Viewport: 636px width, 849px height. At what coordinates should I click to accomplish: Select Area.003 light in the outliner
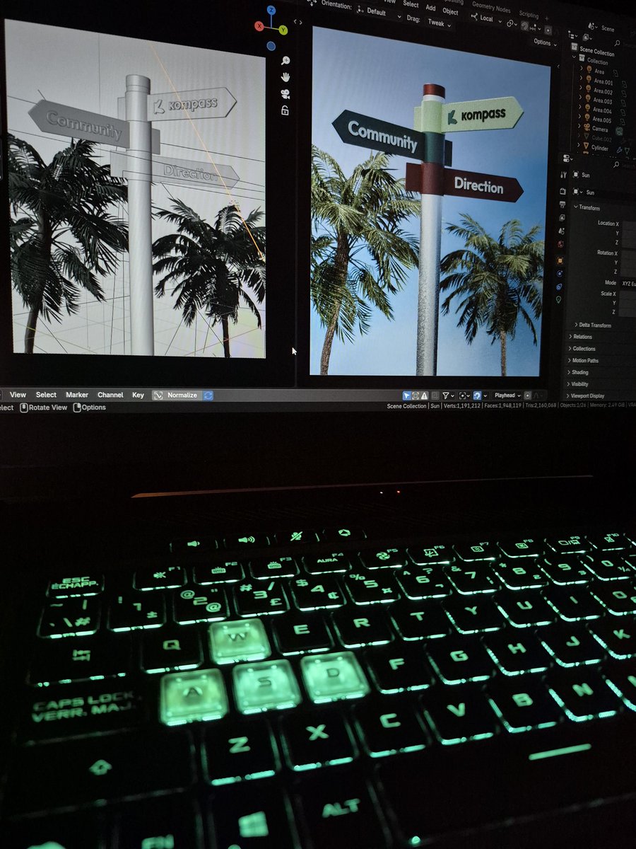602,101
